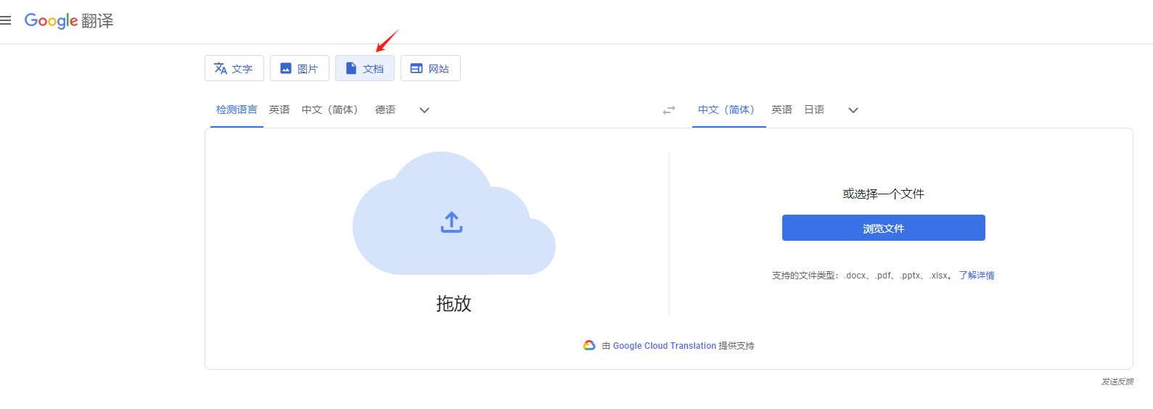The width and height of the screenshot is (1153, 409).
Task: Click the cloud upload drop area
Action: (x=454, y=213)
